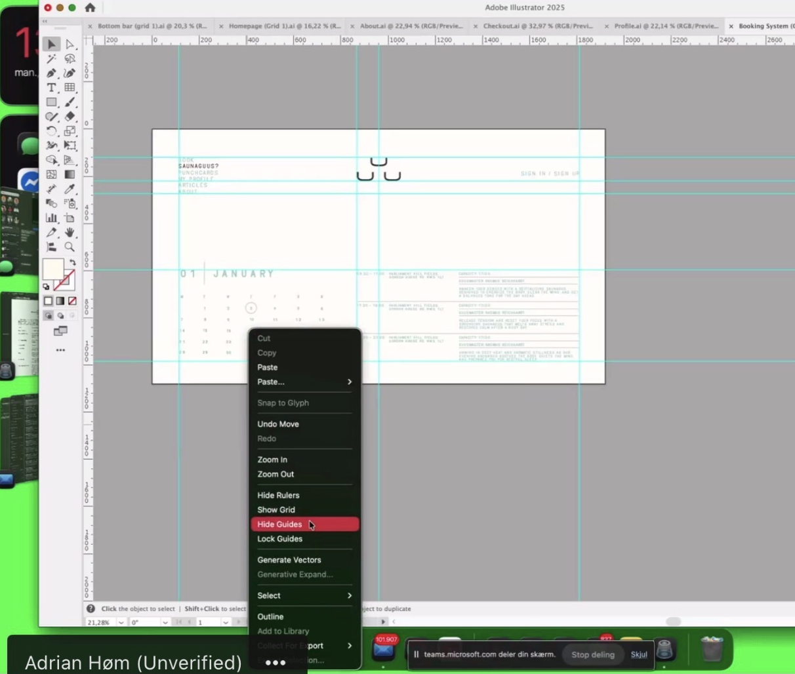Image resolution: width=795 pixels, height=674 pixels.
Task: Open the zoom level dropdown
Action: click(x=121, y=622)
